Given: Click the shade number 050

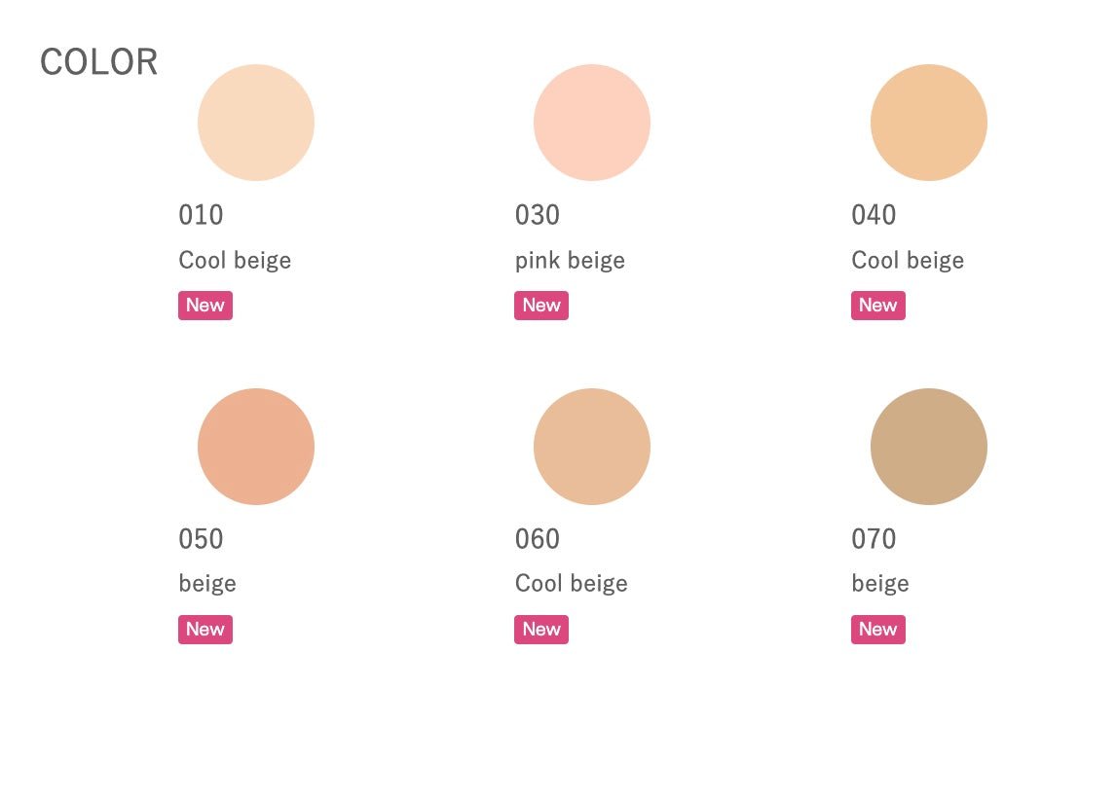Looking at the screenshot, I should point(202,539).
